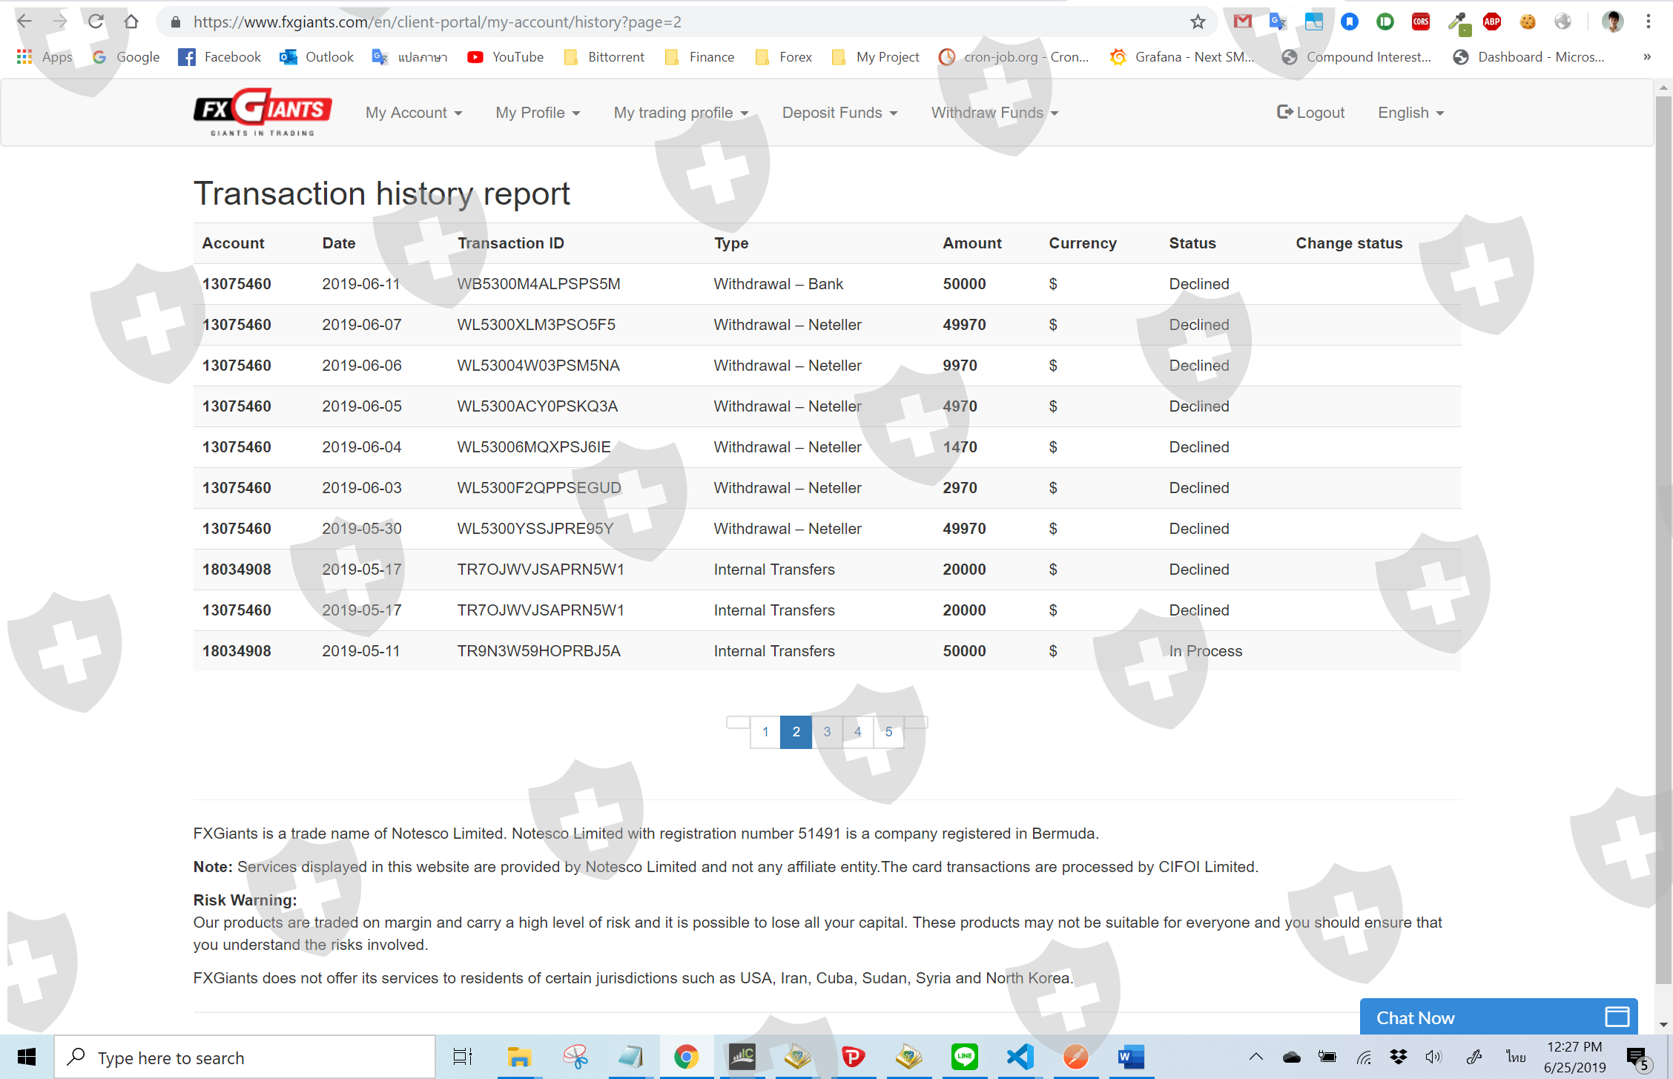Open the Gmail extension icon
The width and height of the screenshot is (1673, 1079).
point(1242,22)
